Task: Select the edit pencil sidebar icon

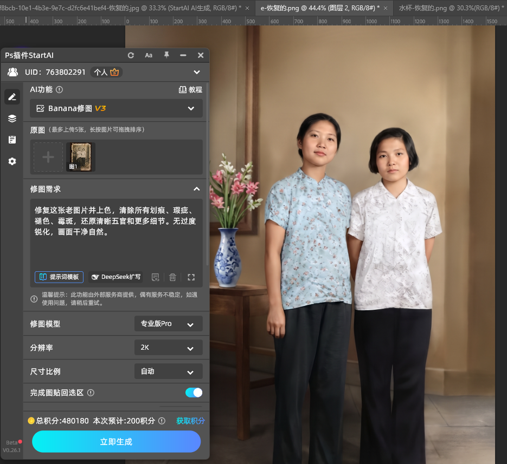Action: tap(12, 97)
